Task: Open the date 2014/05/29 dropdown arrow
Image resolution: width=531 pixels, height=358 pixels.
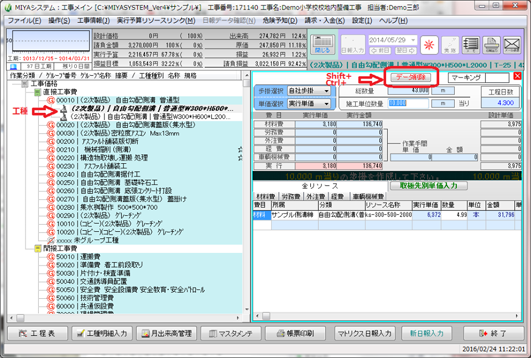Action: [413, 40]
